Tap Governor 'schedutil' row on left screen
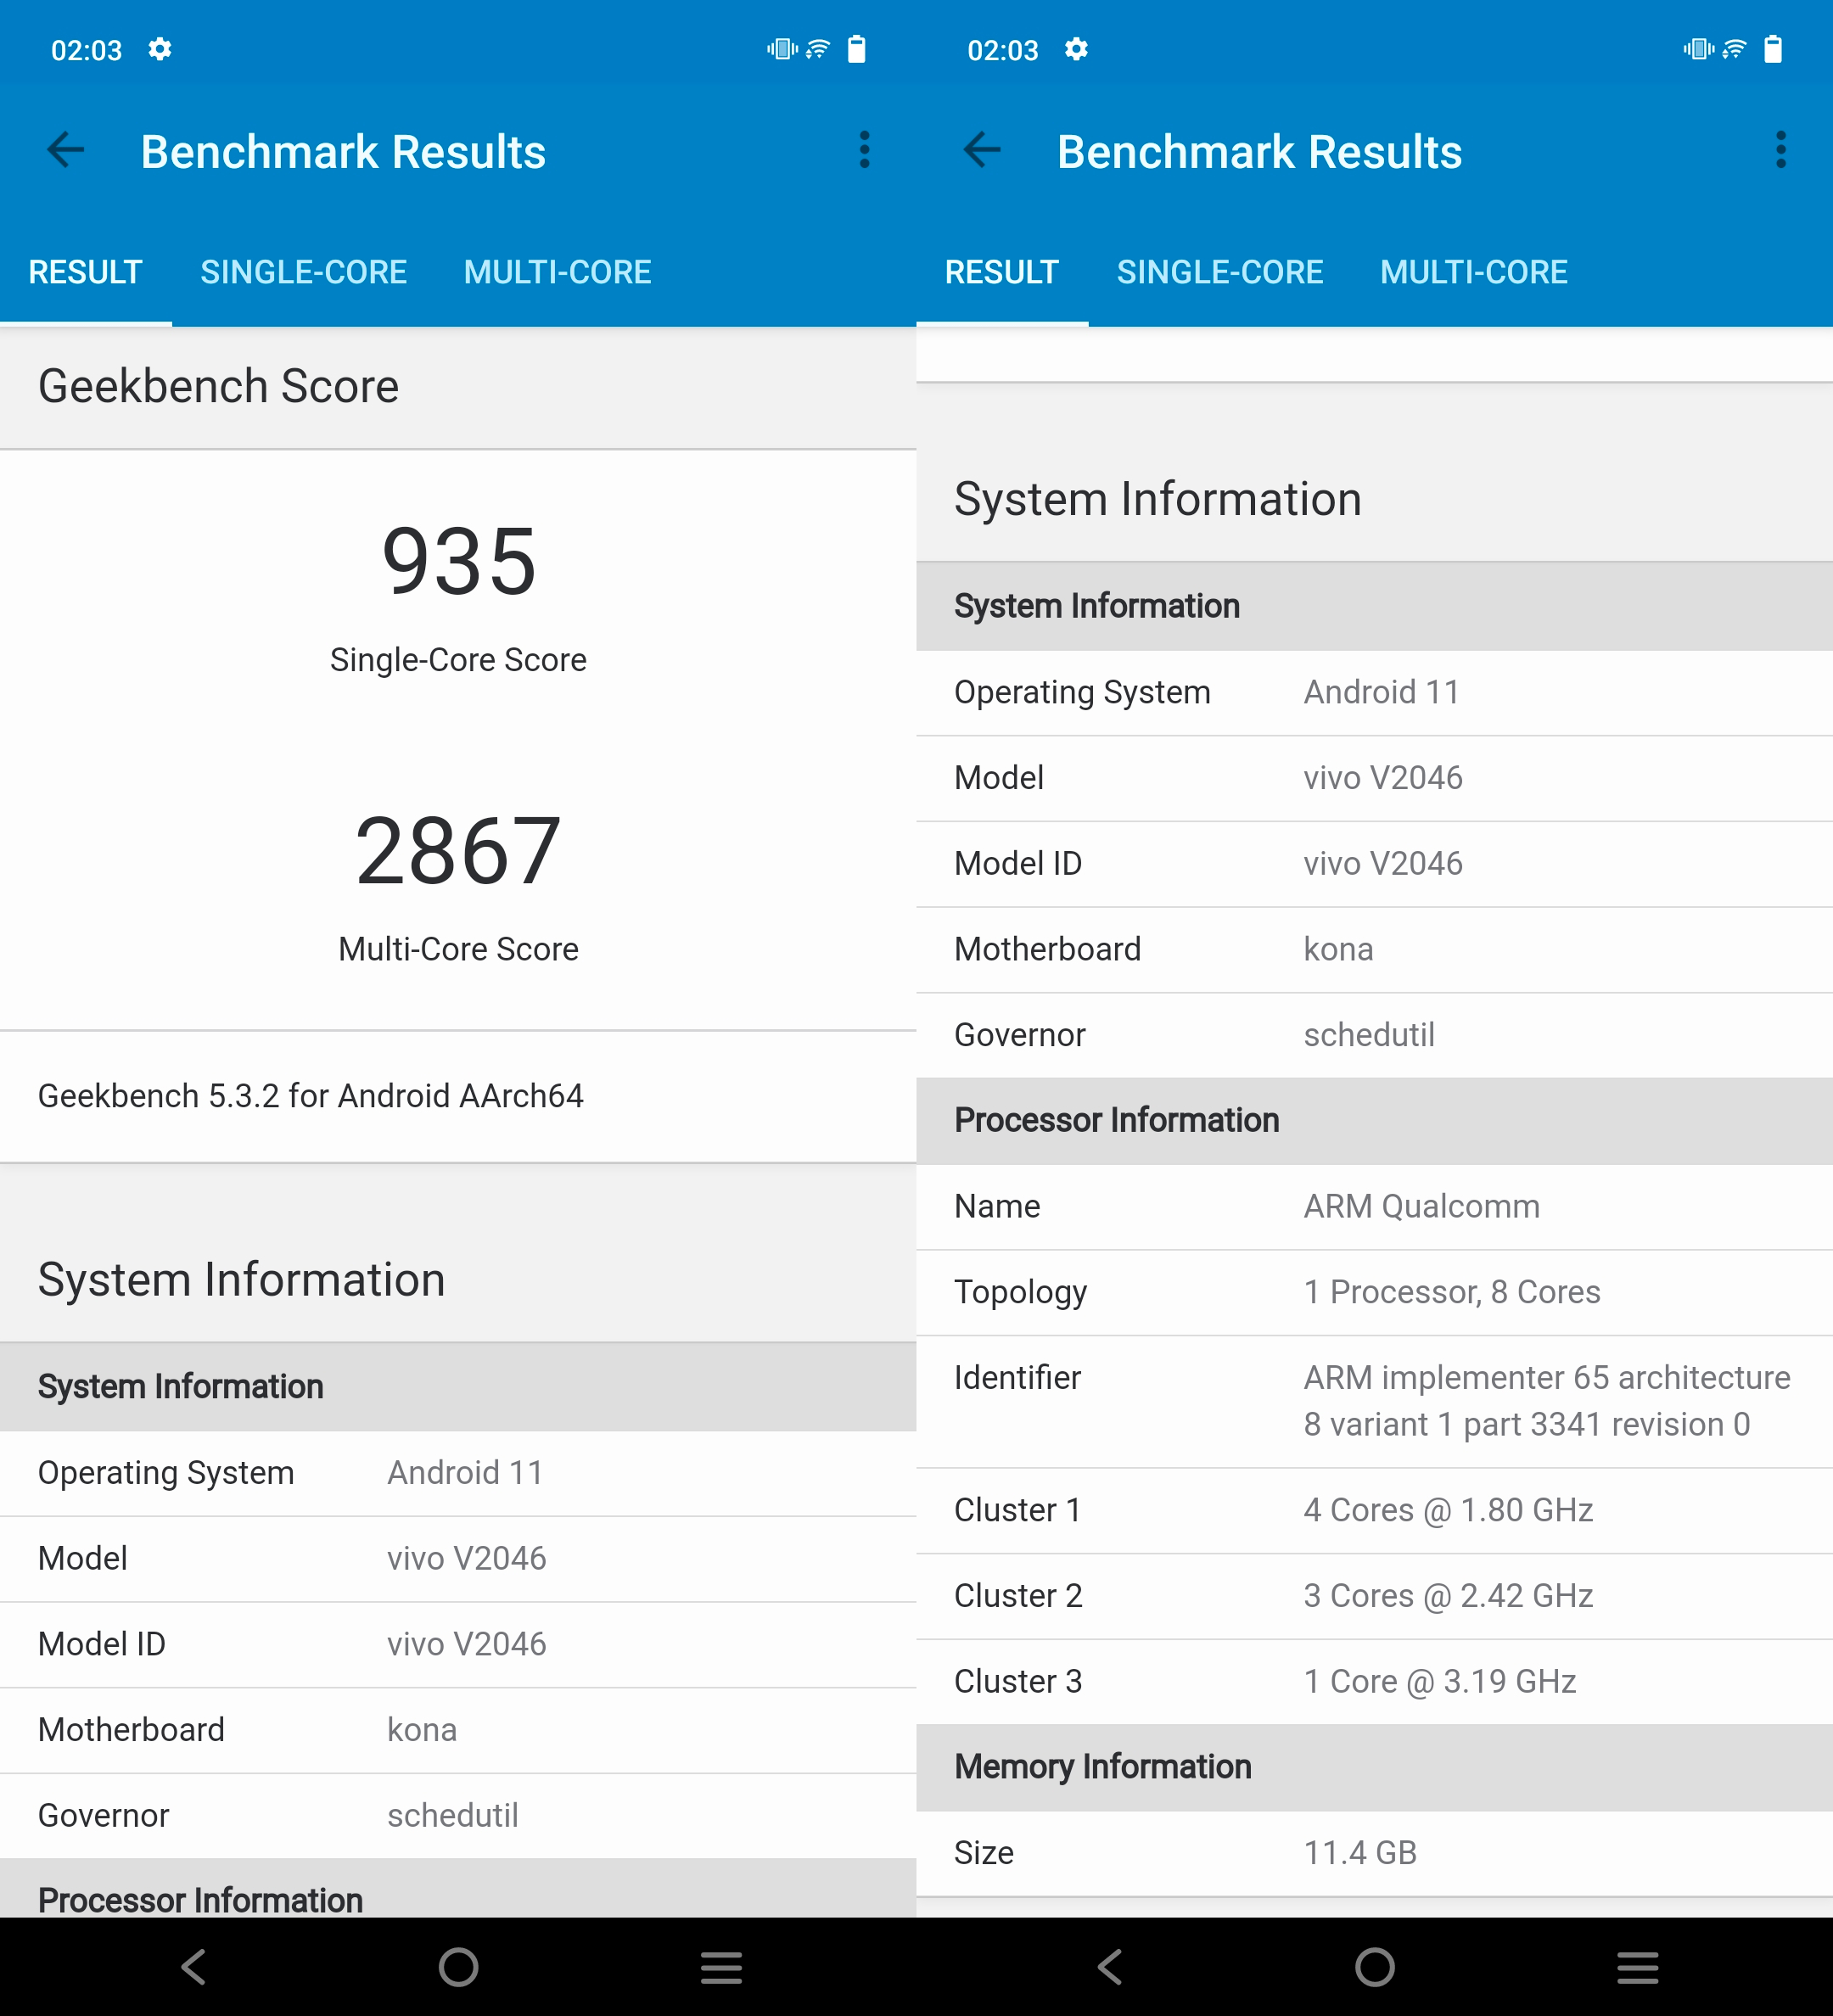 click(x=458, y=1816)
